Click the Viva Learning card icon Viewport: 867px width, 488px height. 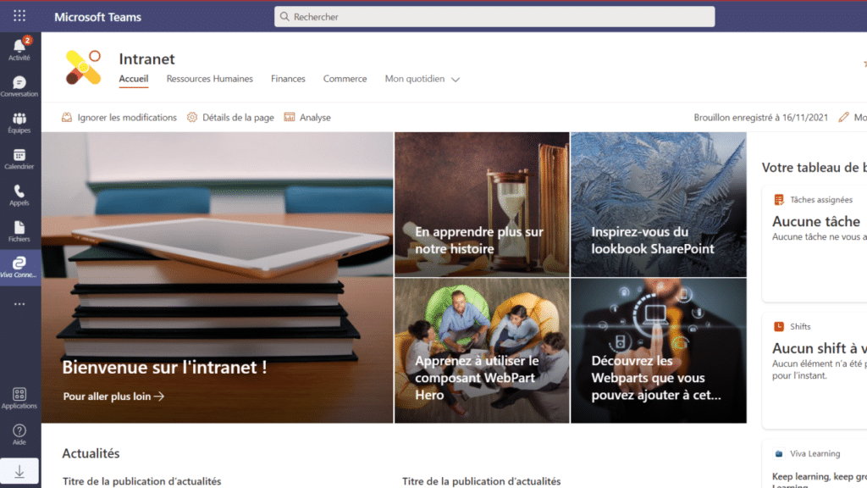point(779,454)
